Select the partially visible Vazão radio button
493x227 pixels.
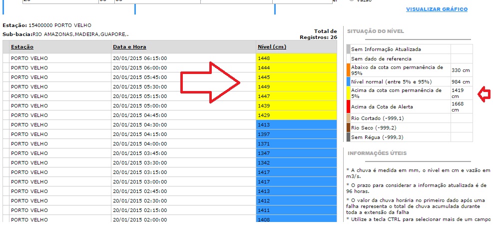tap(352, 1)
